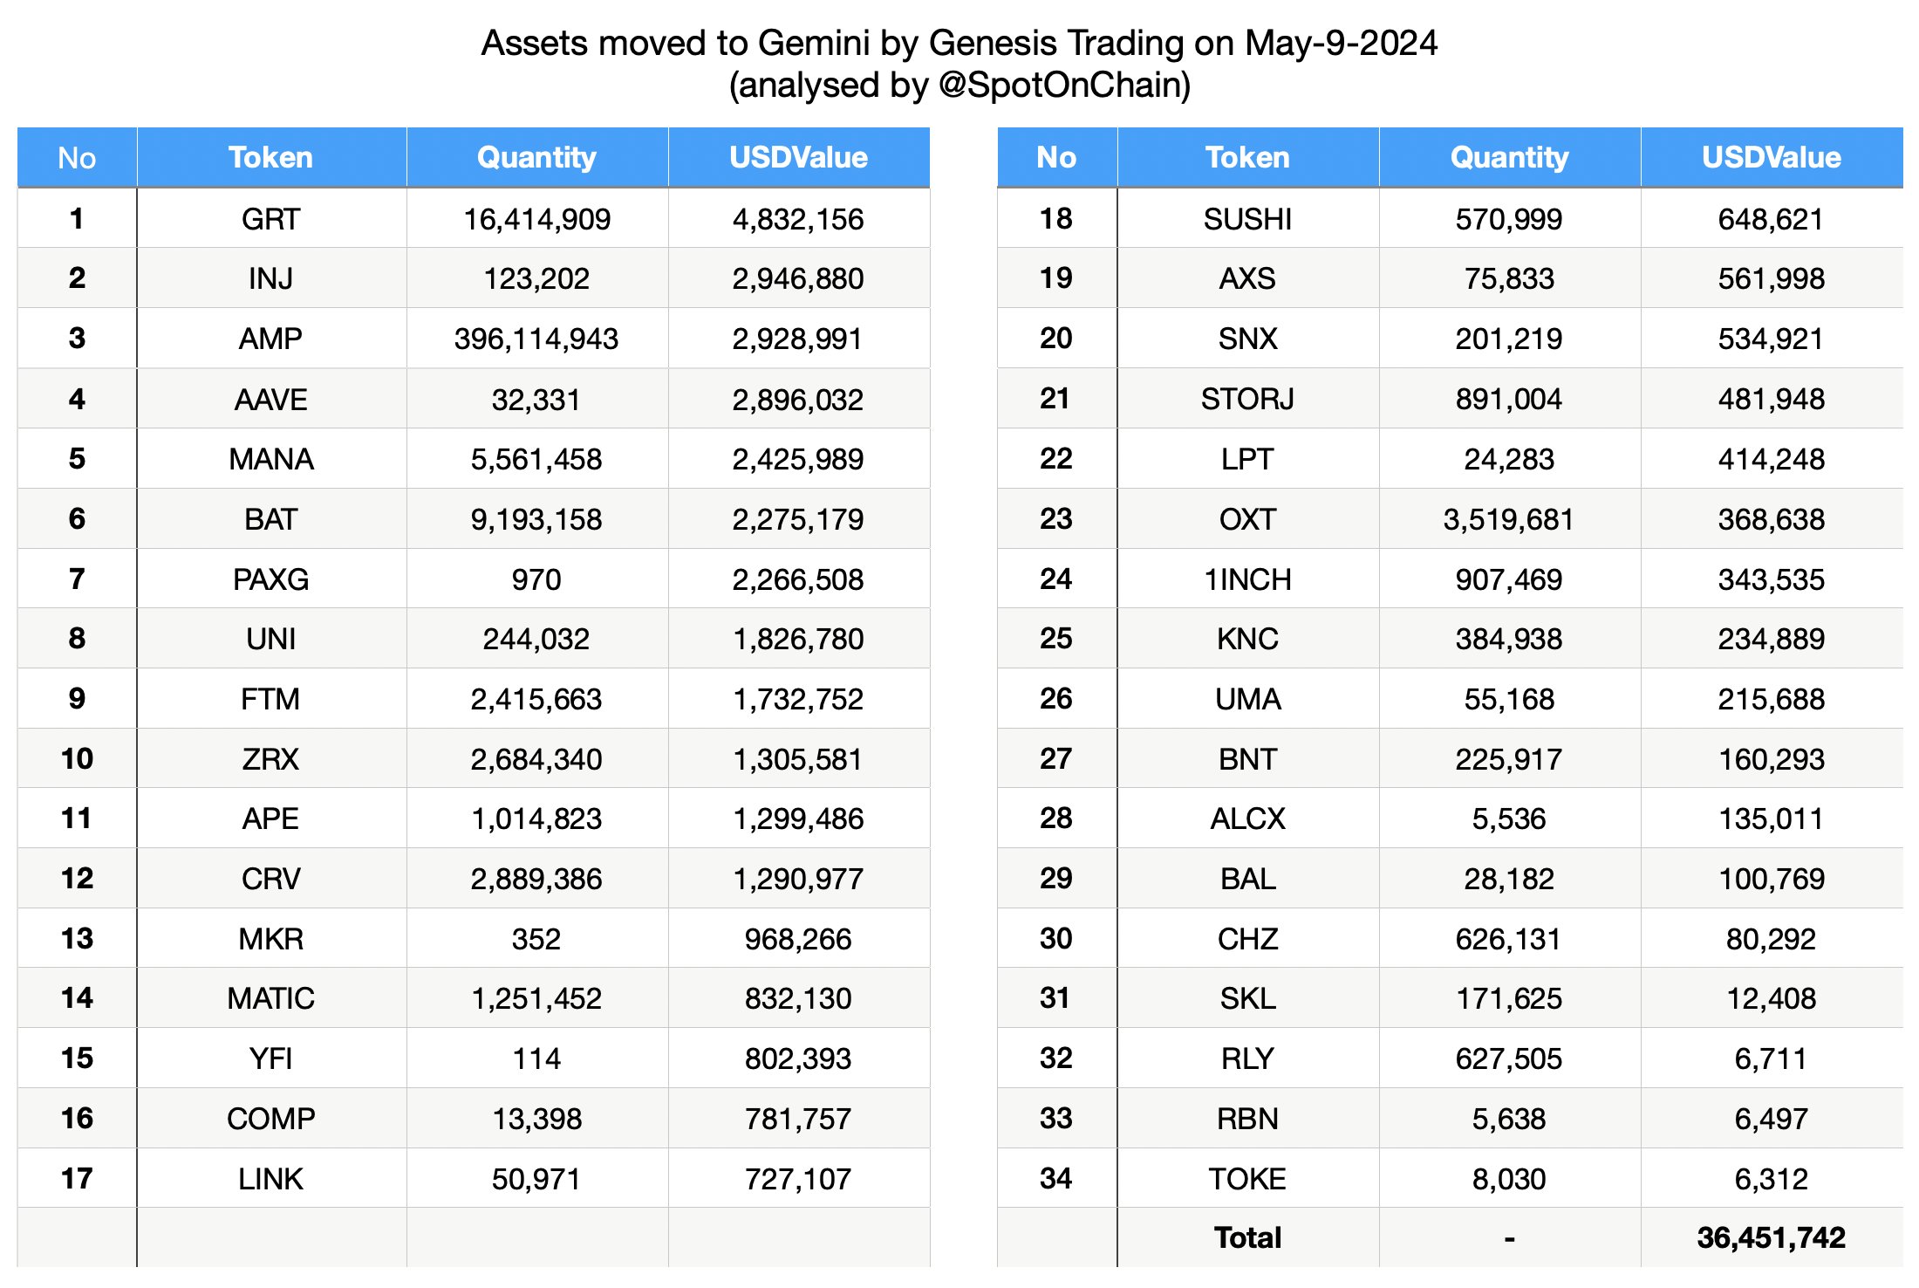Screen dimensions: 1919x1288
Task: Select the AAVE quantity value 32,331
Action: click(x=536, y=400)
